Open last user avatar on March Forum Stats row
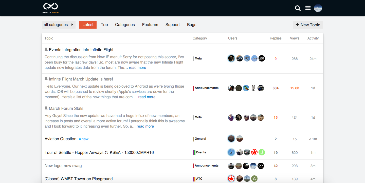Viewport: 365px width, 183px height. pyautogui.click(x=261, y=117)
